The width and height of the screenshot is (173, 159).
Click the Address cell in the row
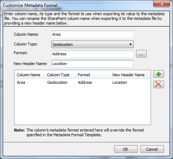85,82
